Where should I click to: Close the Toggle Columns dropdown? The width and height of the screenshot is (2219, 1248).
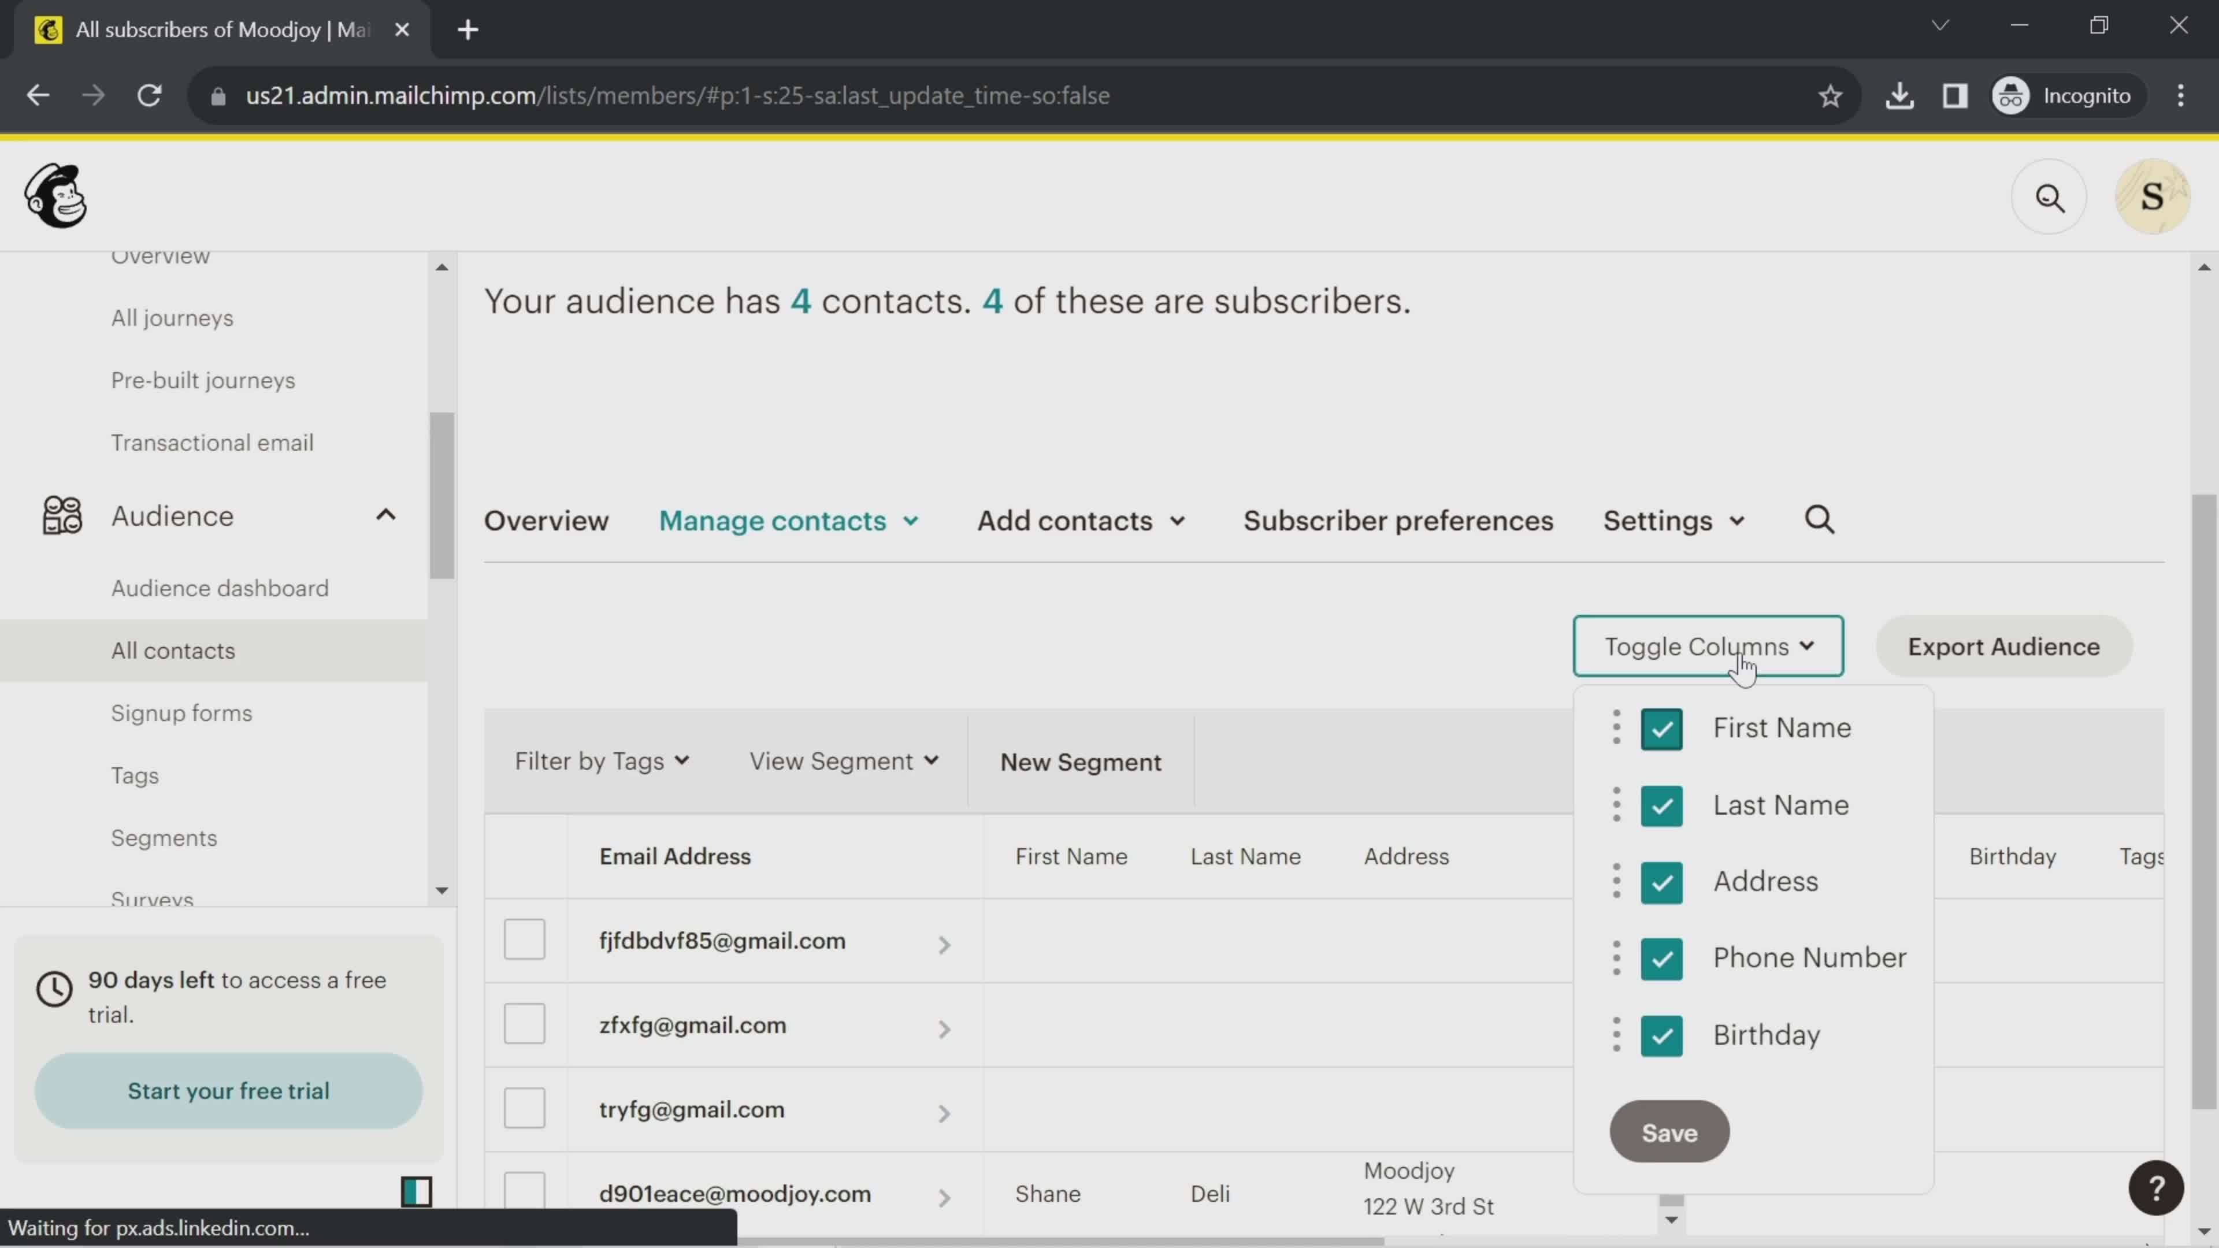(1708, 646)
